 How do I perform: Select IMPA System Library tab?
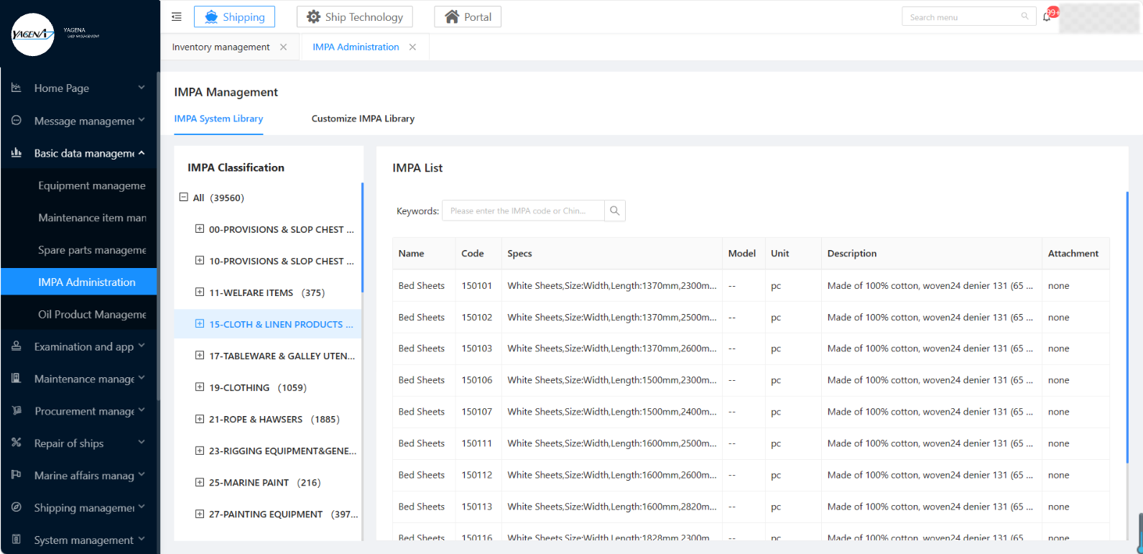coord(218,119)
